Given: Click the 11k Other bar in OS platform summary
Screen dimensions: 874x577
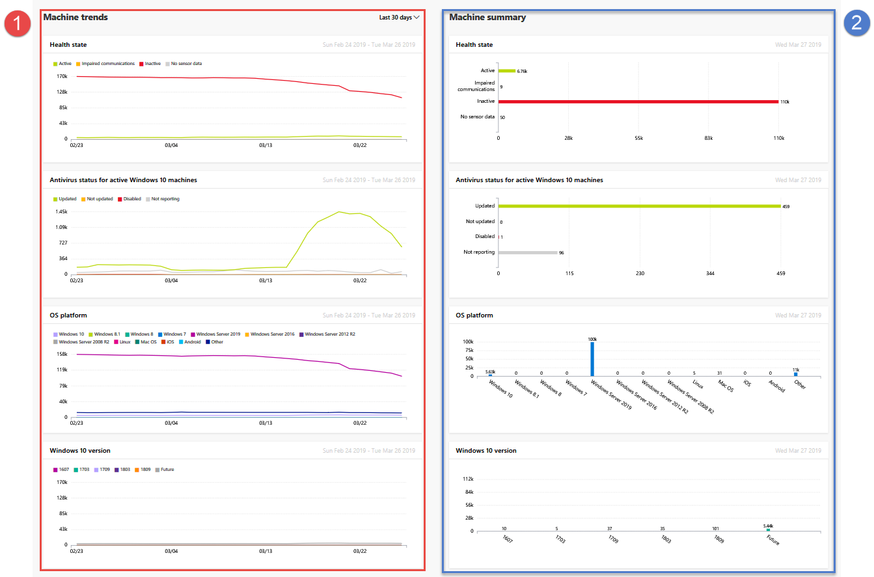Looking at the screenshot, I should 795,374.
